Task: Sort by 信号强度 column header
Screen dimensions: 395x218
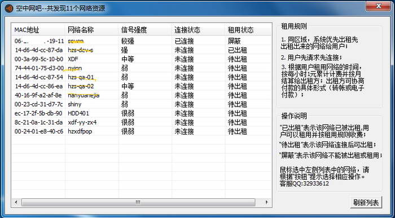Action: pyautogui.click(x=145, y=30)
